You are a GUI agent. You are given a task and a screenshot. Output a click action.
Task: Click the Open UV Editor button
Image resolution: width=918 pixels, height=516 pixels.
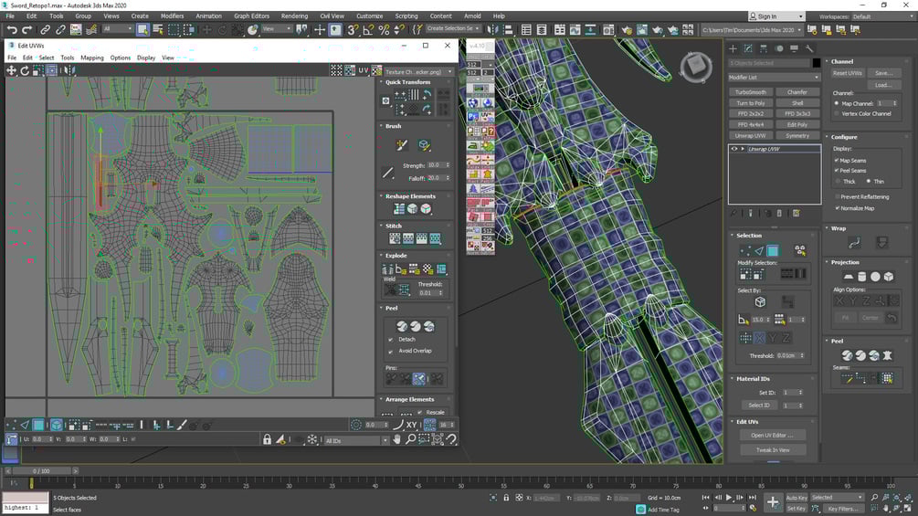pos(772,436)
